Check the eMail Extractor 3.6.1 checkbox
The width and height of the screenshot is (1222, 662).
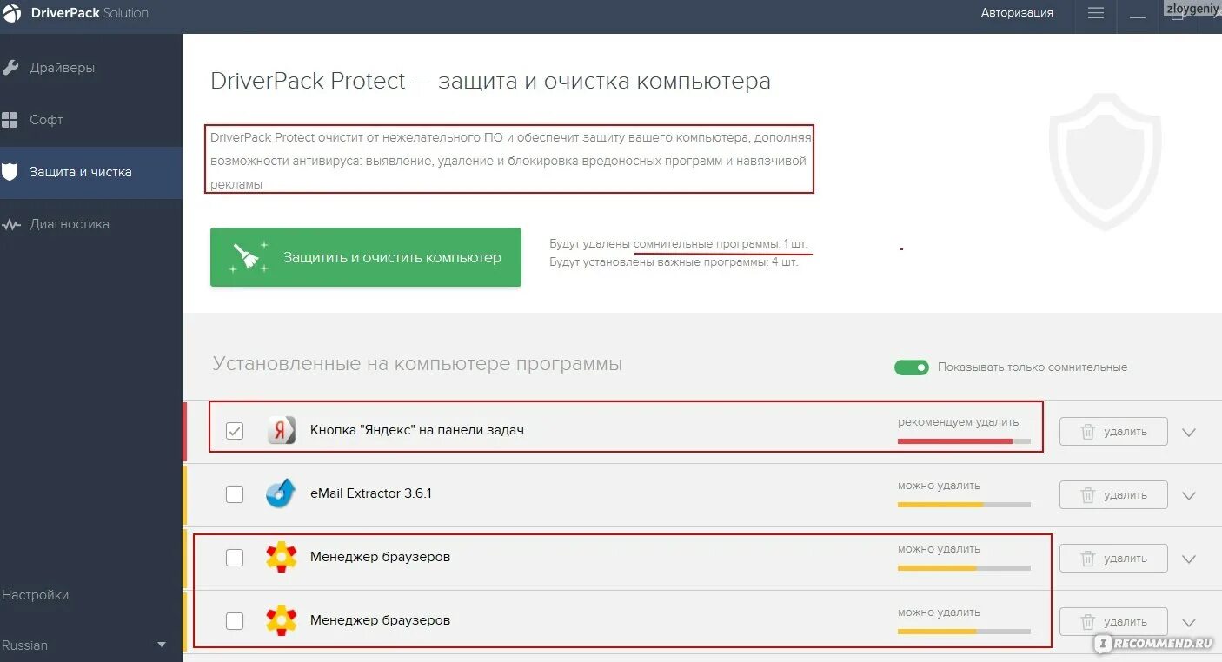[235, 494]
